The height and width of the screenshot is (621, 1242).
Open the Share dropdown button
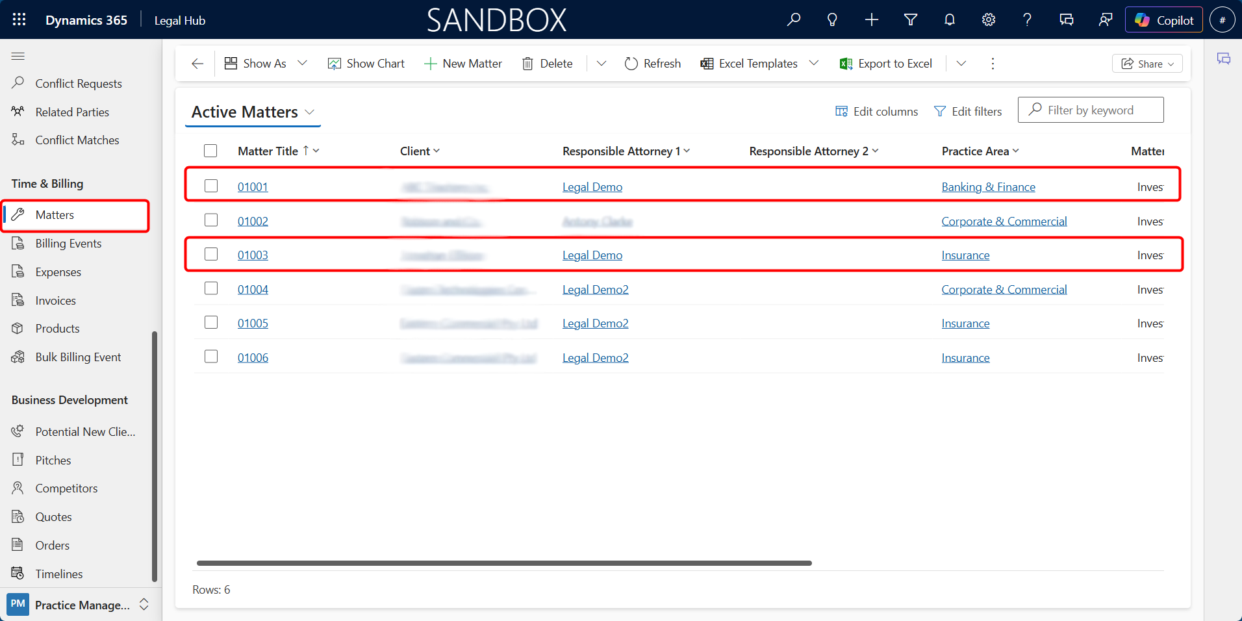(1147, 64)
